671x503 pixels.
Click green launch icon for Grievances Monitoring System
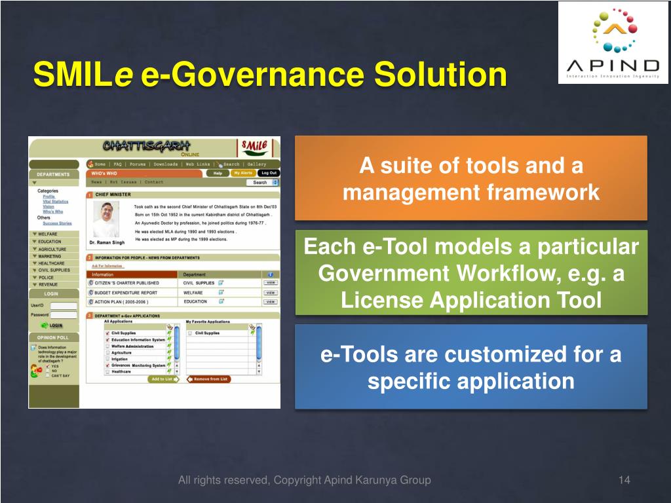click(x=170, y=365)
